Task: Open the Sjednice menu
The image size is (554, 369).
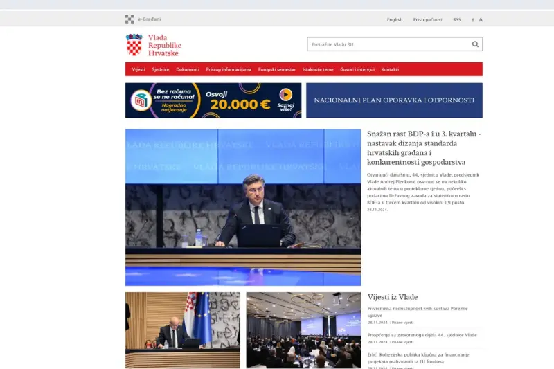Action: point(161,69)
